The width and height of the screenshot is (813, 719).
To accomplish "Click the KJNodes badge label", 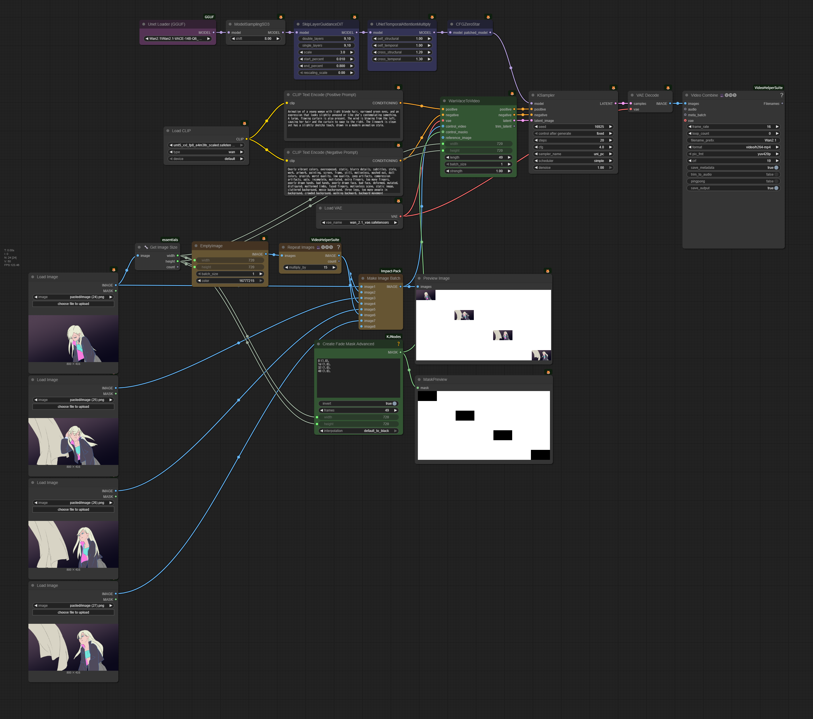I will click(x=393, y=336).
